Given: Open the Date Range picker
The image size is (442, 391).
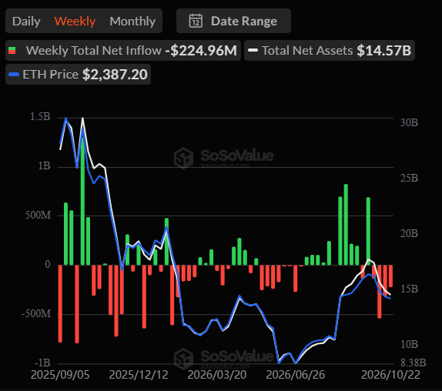Looking at the screenshot, I should tap(233, 21).
